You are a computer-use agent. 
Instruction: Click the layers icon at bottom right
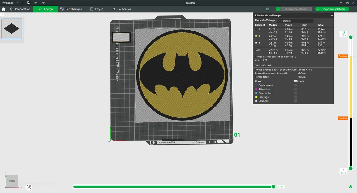pyautogui.click(x=351, y=187)
